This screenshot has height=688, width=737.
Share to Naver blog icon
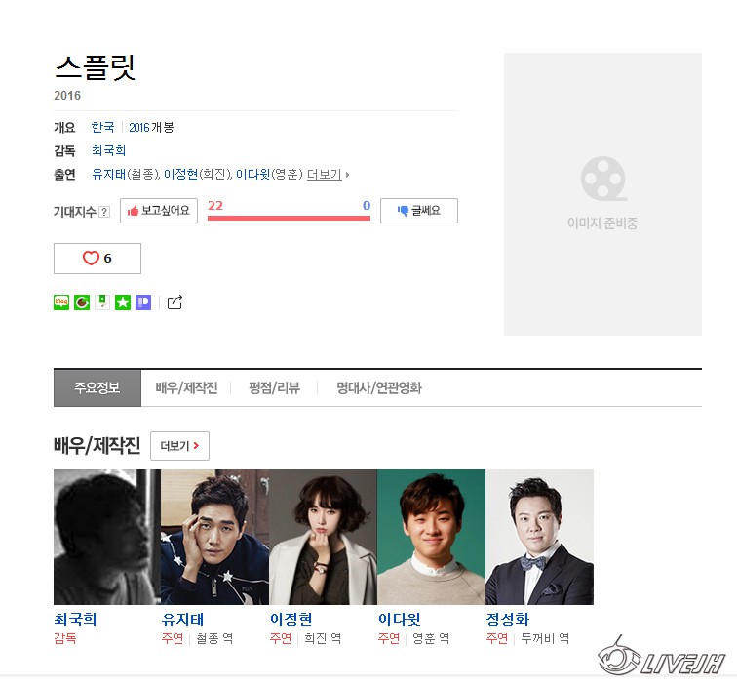coord(61,303)
